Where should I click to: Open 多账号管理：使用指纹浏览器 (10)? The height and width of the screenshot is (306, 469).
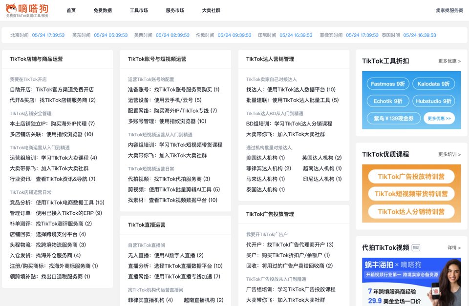tap(167, 122)
